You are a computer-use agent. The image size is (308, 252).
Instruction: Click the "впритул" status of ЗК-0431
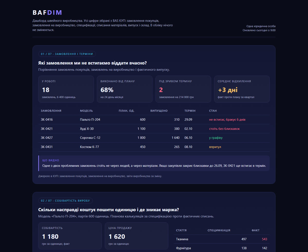point(215,147)
